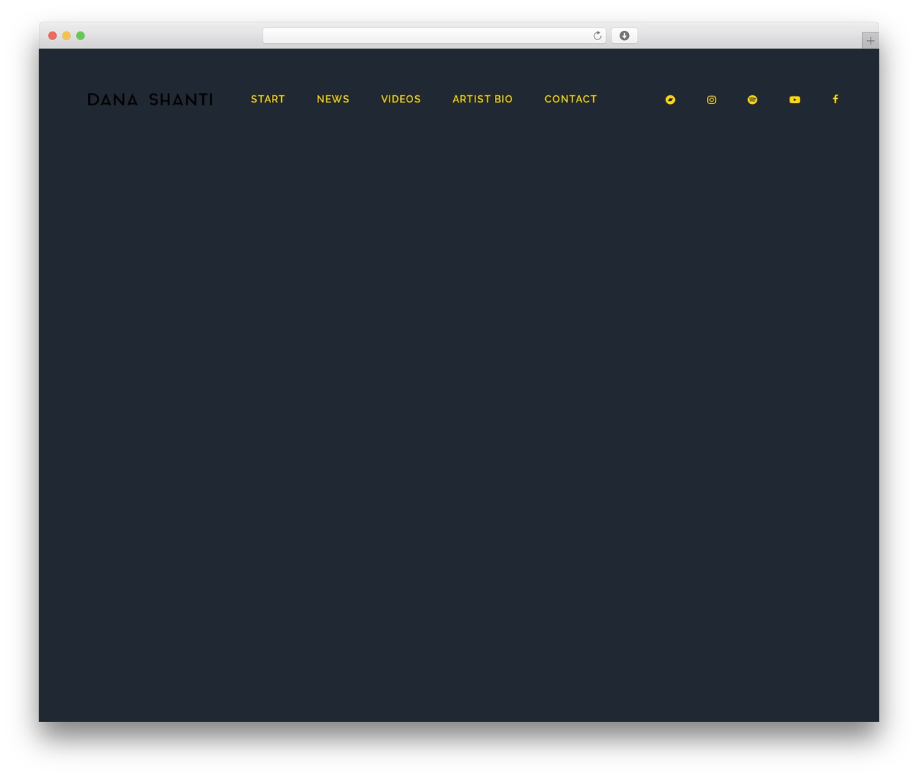Open the Instagram profile icon
The width and height of the screenshot is (918, 777).
click(711, 100)
